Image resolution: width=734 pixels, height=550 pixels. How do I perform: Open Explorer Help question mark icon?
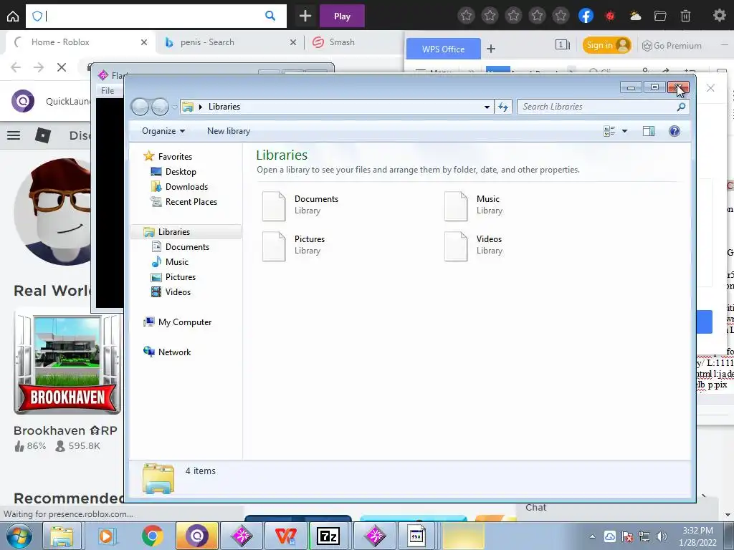click(674, 131)
